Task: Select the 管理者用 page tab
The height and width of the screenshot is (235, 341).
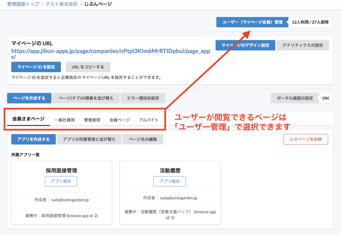Action: click(92, 120)
